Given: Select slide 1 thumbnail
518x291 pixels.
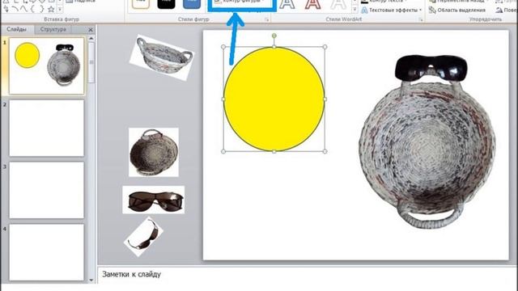Looking at the screenshot, I should tap(47, 66).
